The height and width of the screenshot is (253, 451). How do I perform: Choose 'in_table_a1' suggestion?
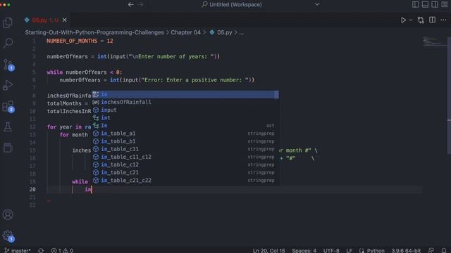[x=185, y=134]
